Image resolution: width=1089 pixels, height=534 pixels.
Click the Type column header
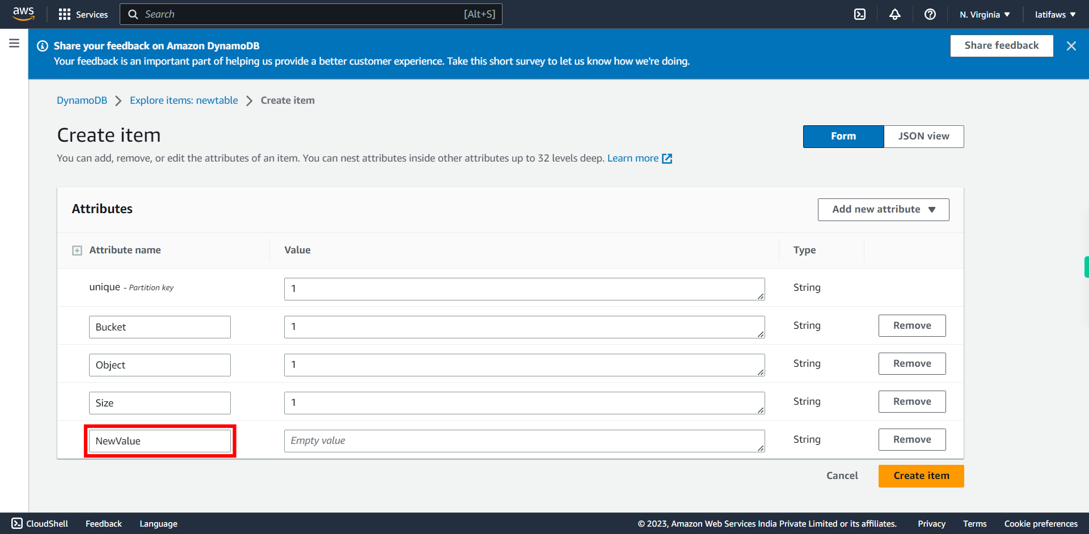tap(804, 251)
